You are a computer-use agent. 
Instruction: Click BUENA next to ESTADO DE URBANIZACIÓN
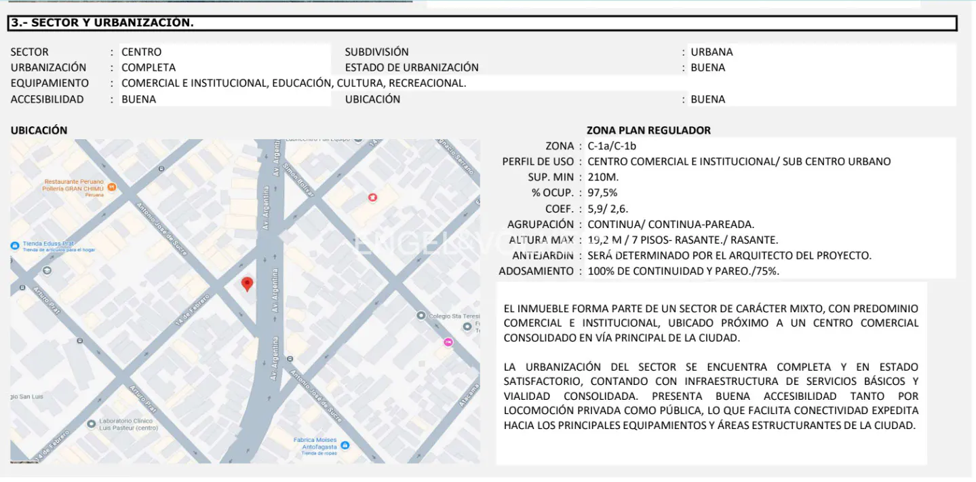[708, 67]
